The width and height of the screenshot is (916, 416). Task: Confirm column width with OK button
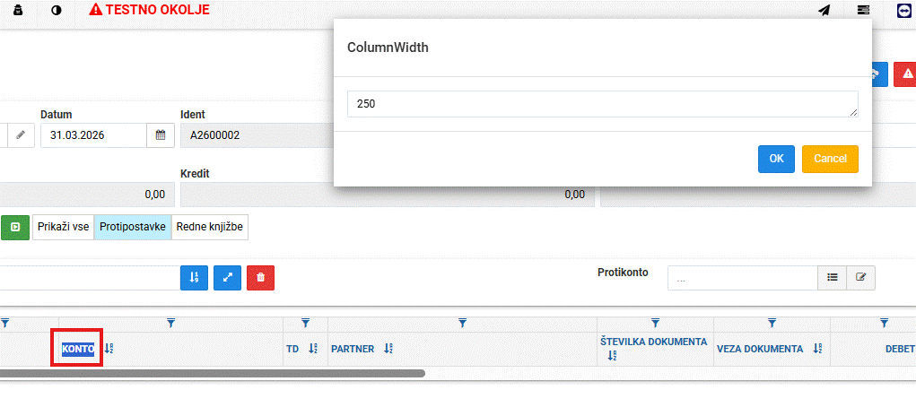tap(776, 159)
